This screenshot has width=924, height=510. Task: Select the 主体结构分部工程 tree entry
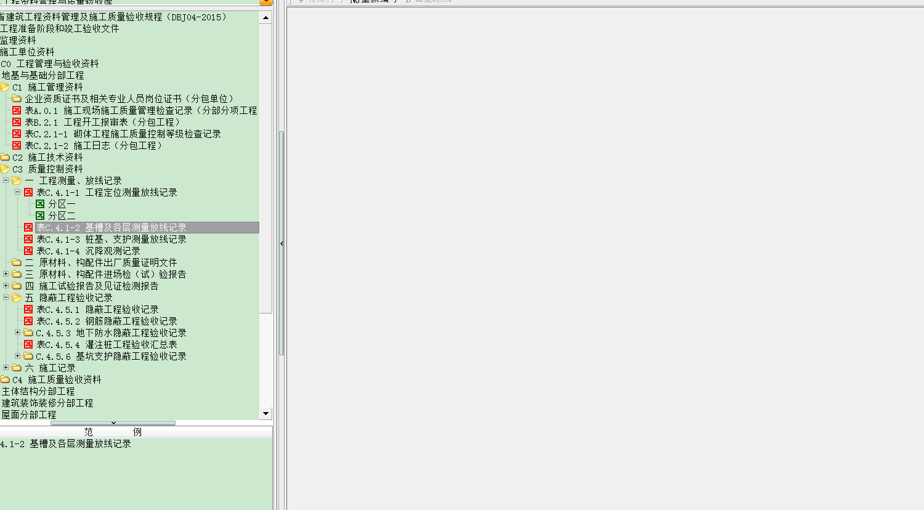pyautogui.click(x=38, y=391)
